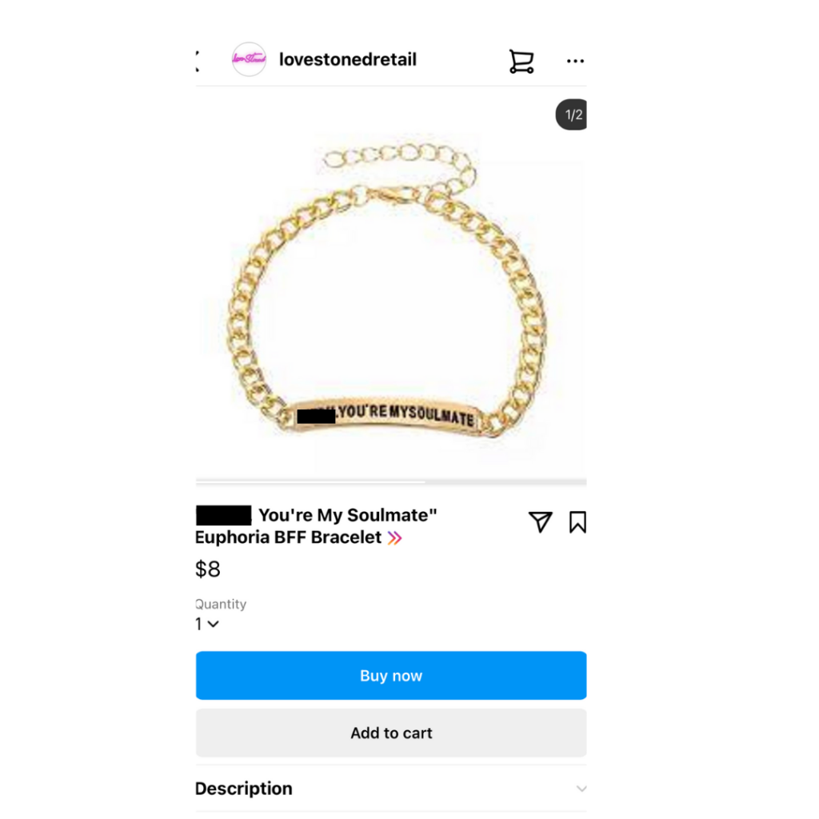Click the blue Buy now button
The width and height of the screenshot is (819, 819).
click(391, 675)
